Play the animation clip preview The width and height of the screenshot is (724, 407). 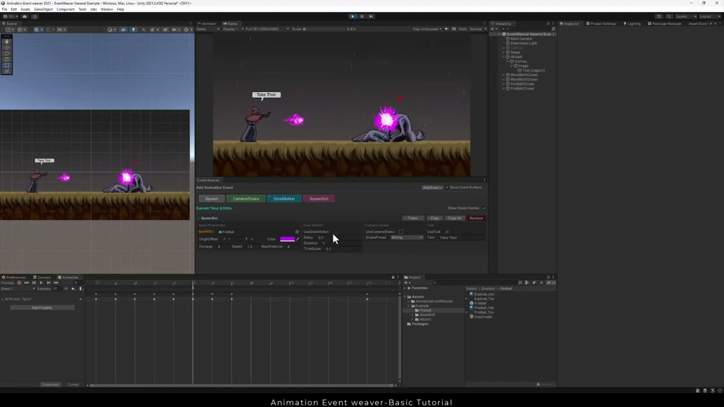pyautogui.click(x=41, y=283)
